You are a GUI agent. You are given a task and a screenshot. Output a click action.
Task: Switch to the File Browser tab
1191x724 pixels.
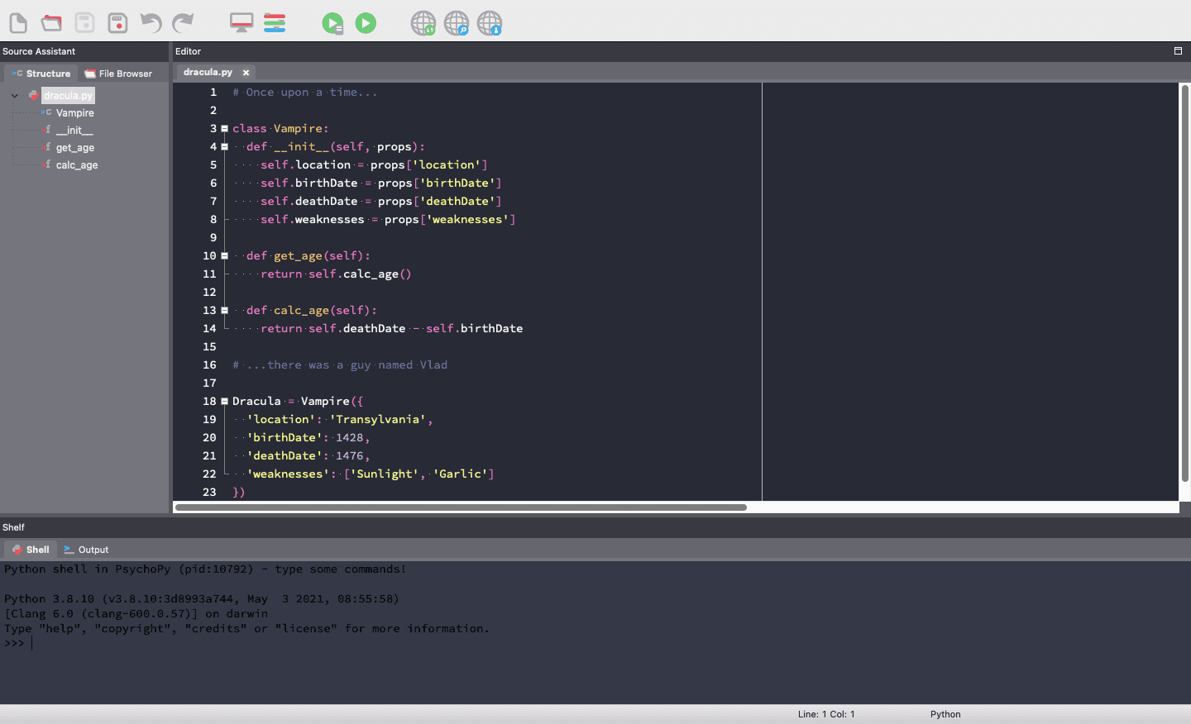click(x=118, y=74)
